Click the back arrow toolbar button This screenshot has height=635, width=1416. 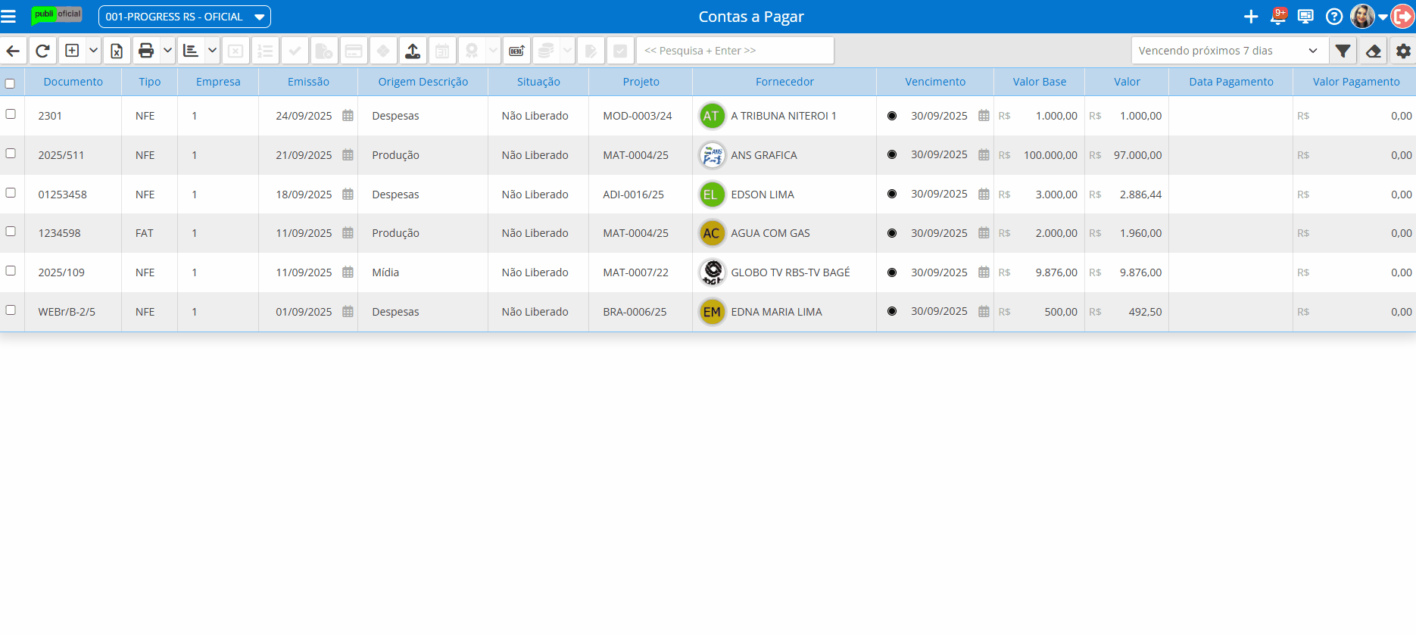coord(13,51)
